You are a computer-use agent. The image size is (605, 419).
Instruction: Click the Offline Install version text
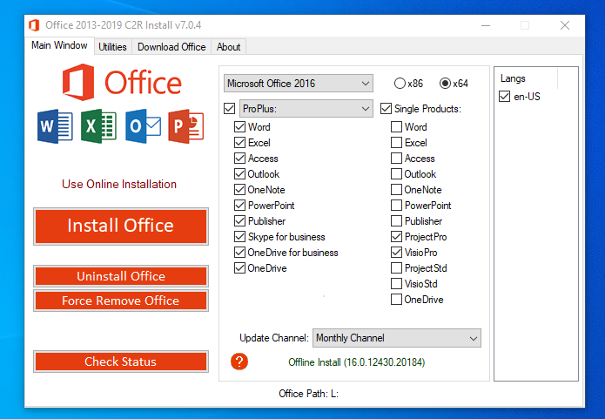click(357, 362)
